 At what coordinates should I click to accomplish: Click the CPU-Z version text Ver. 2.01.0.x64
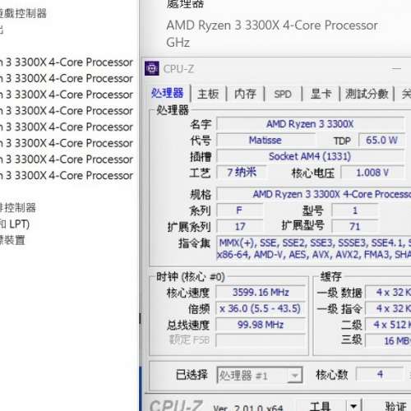[x=248, y=408]
